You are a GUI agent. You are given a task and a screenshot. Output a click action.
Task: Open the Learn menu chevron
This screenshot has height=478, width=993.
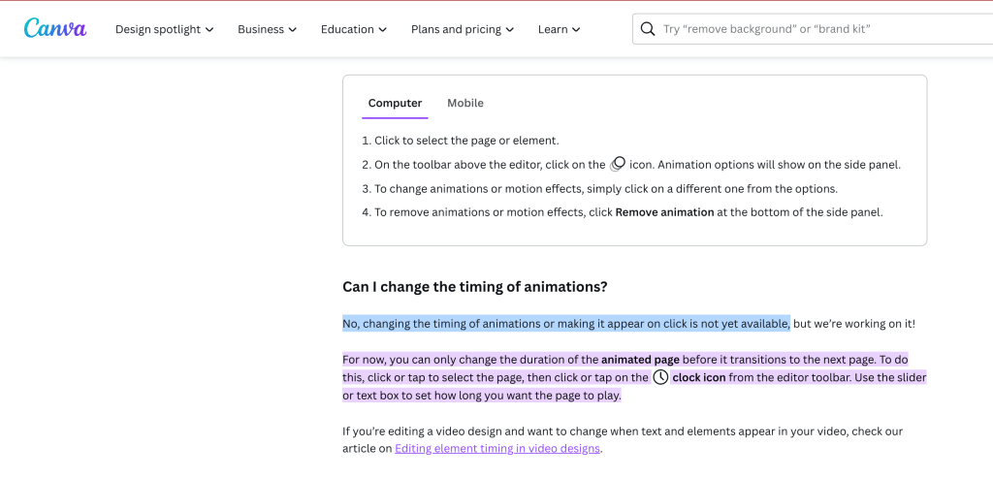coord(576,30)
